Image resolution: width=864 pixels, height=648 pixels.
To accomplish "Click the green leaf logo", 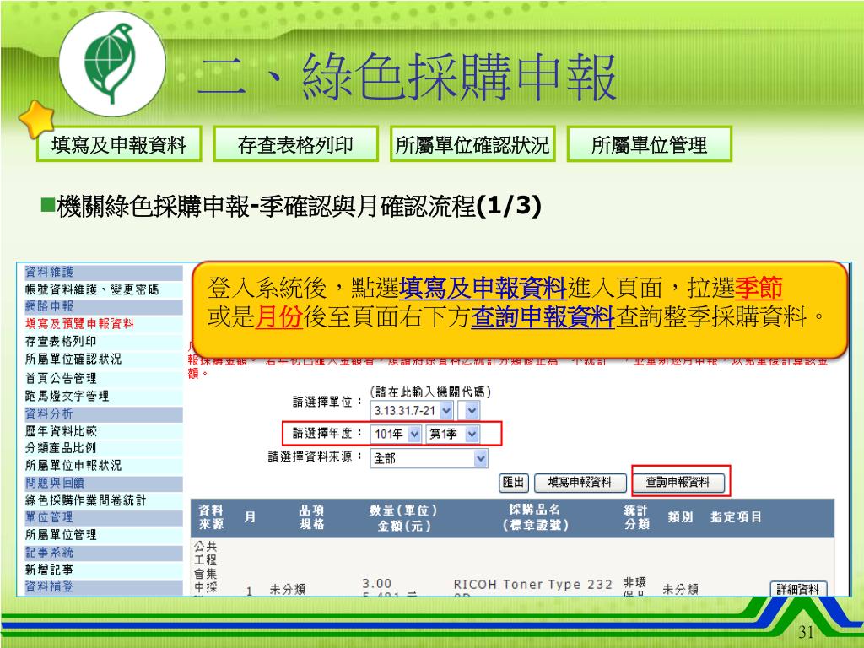I will click(x=112, y=63).
